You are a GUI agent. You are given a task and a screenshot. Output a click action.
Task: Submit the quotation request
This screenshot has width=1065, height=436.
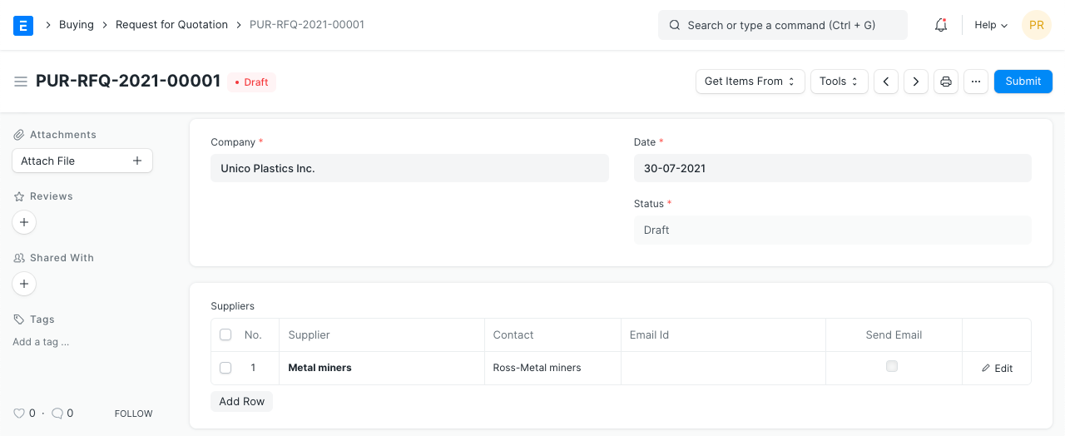tap(1023, 82)
